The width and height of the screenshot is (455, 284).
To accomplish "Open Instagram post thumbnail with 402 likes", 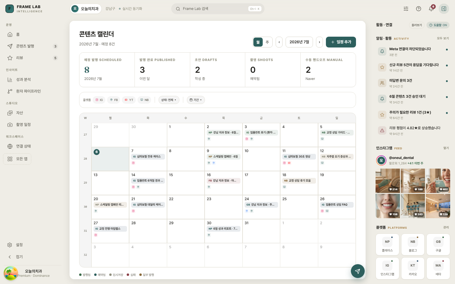I will (x=438, y=181).
